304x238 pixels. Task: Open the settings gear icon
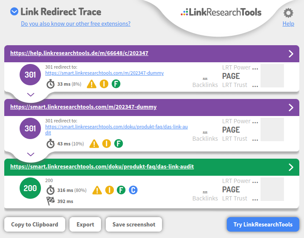point(288,13)
